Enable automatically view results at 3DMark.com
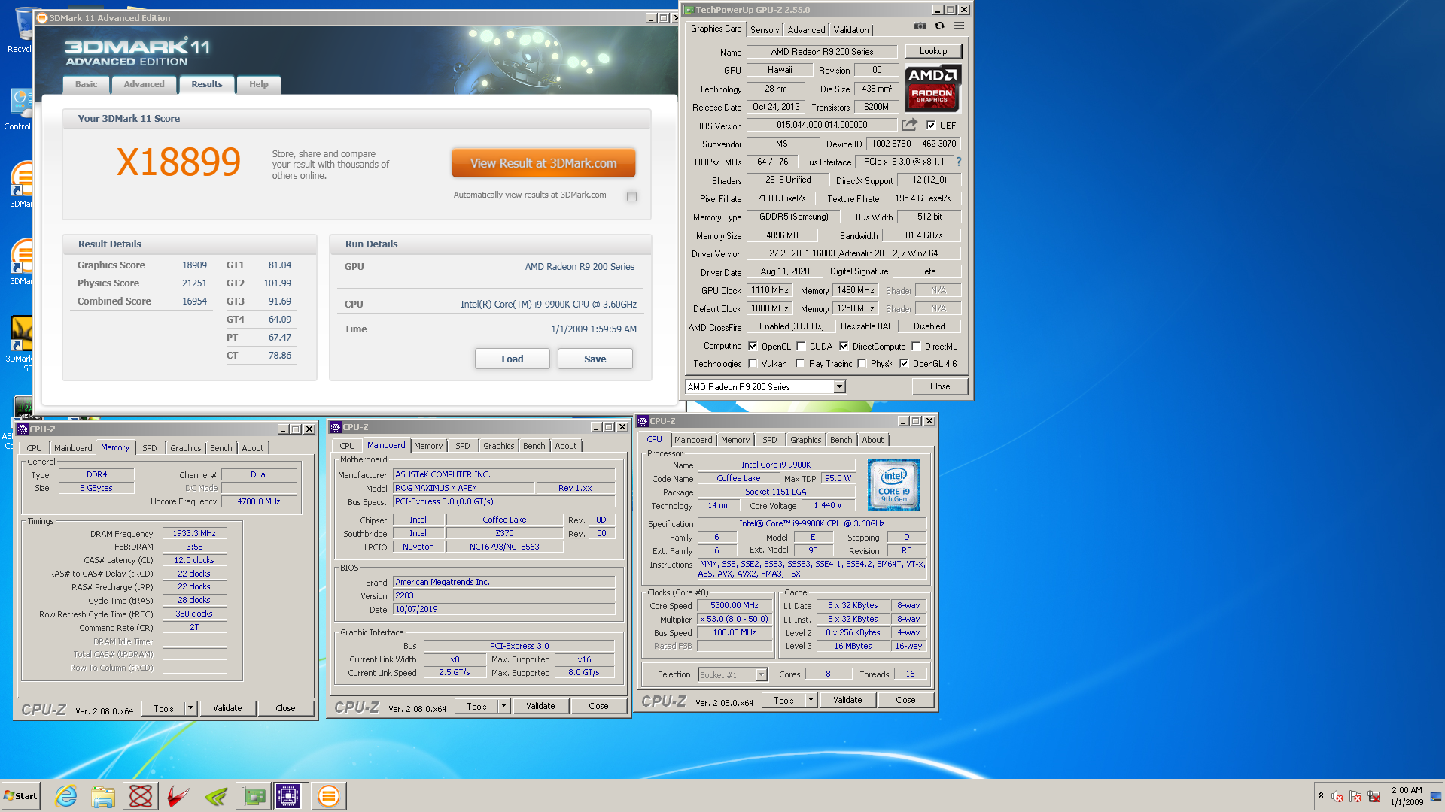This screenshot has height=812, width=1445. [631, 196]
